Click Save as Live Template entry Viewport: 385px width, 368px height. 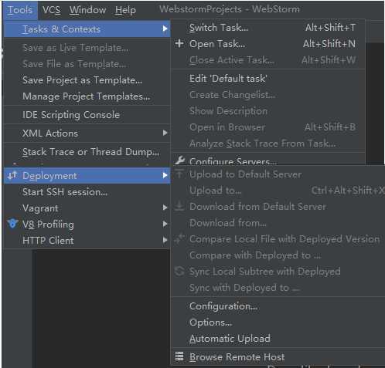pos(76,48)
